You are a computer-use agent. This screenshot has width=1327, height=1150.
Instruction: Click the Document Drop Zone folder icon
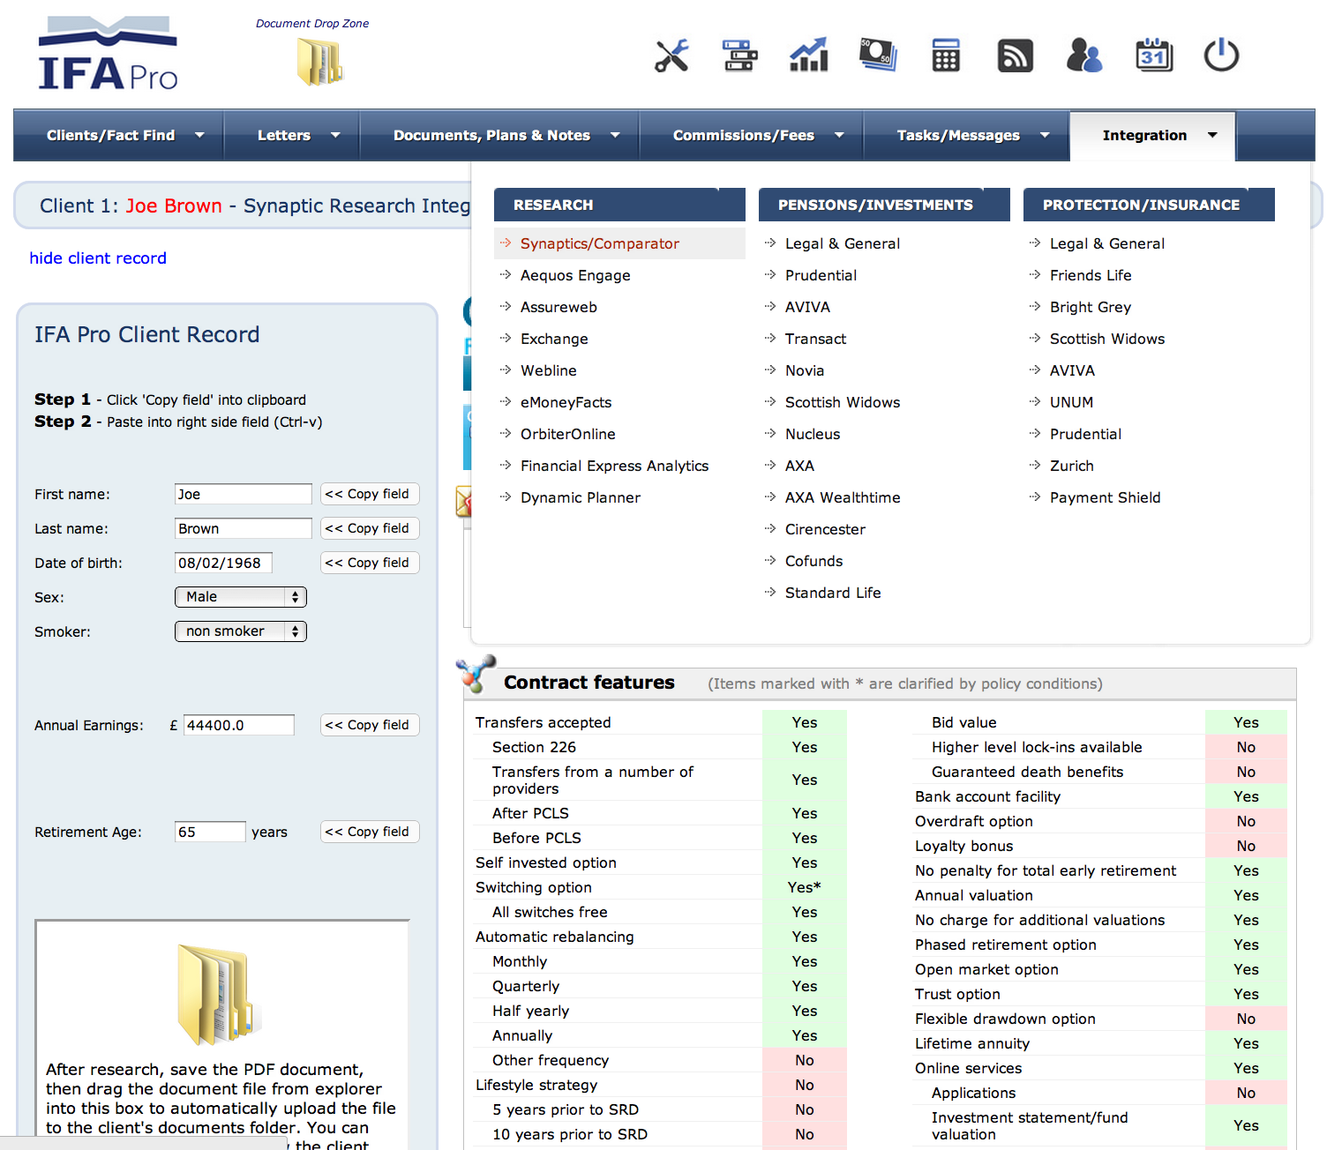point(319,62)
